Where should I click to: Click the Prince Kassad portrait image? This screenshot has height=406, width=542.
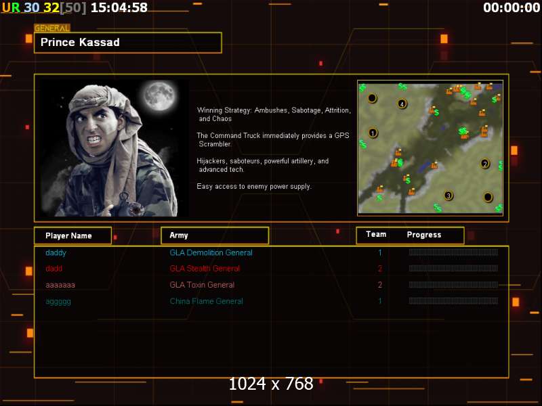(x=114, y=148)
